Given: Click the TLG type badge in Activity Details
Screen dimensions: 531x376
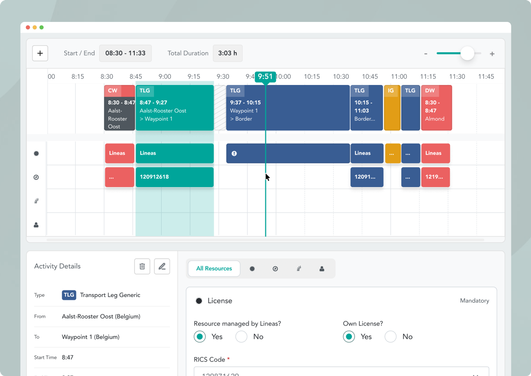Looking at the screenshot, I should click(x=69, y=295).
